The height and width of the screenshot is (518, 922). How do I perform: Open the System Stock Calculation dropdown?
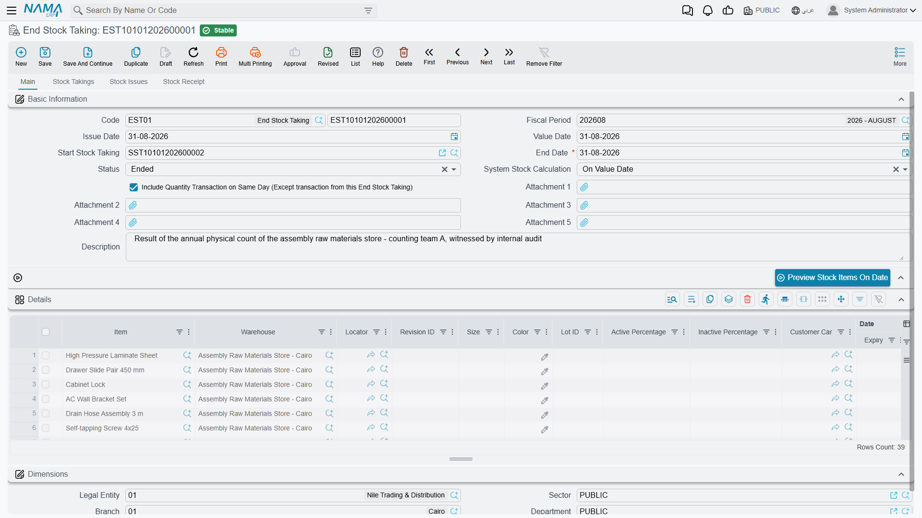pos(905,169)
